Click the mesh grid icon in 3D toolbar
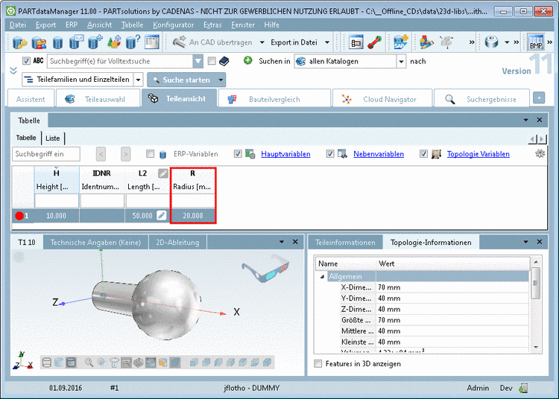 tap(139, 363)
